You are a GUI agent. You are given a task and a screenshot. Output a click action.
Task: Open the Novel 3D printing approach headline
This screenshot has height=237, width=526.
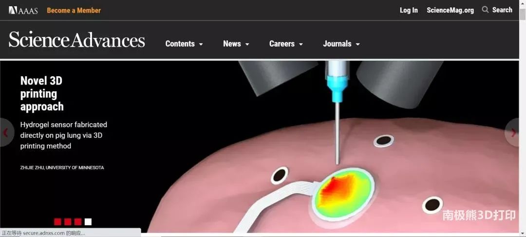[42, 94]
